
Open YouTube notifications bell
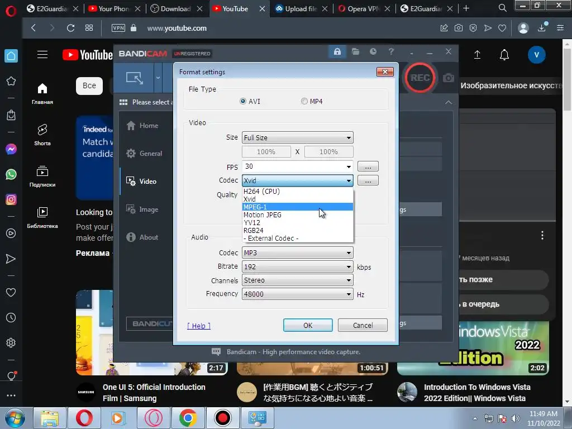504,55
